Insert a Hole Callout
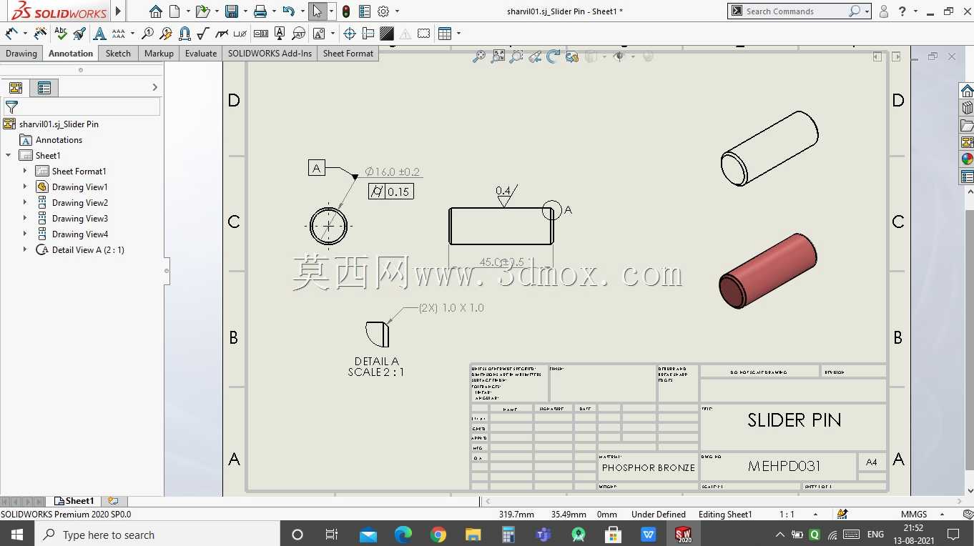 (240, 34)
